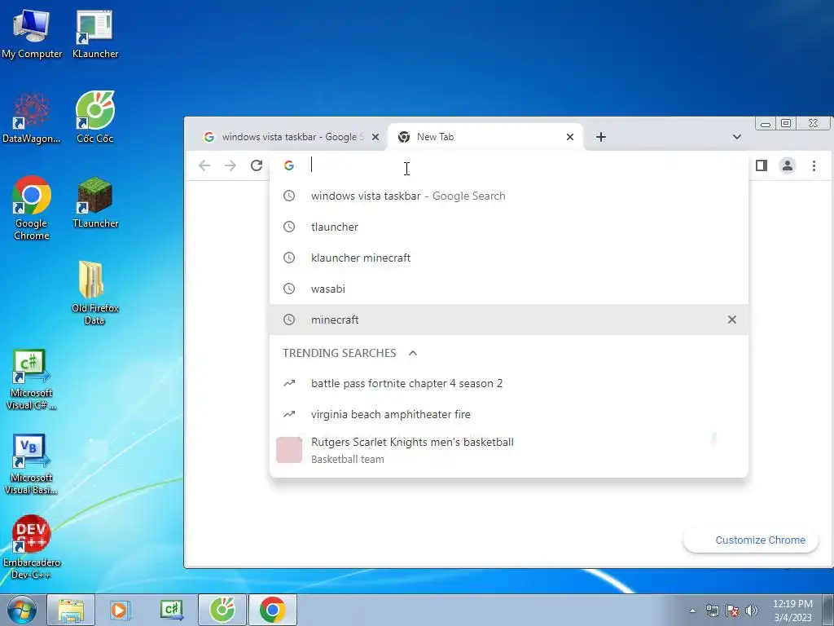Open the network tray icon
834x626 pixels.
pos(712,611)
